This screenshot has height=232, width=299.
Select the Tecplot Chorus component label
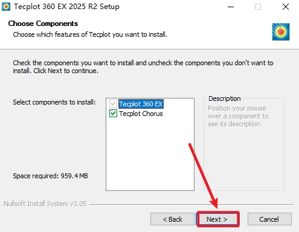141,114
